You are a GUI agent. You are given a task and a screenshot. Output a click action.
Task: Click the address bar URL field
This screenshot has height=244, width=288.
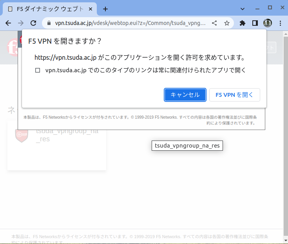[x=129, y=23]
